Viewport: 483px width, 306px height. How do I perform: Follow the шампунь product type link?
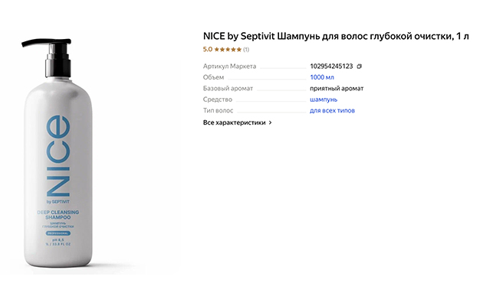pyautogui.click(x=324, y=99)
